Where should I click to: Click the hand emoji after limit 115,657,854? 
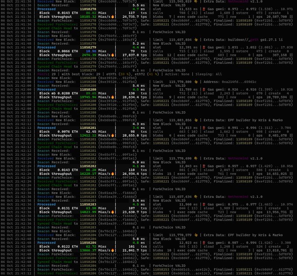[196, 40]
